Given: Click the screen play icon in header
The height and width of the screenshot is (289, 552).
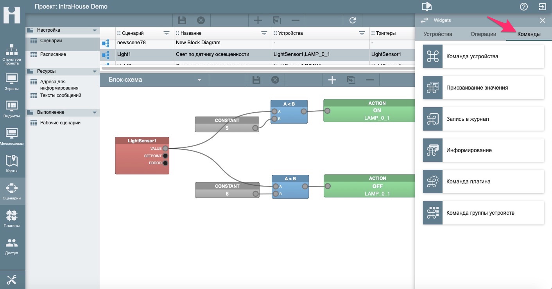Looking at the screenshot, I should point(427,6).
